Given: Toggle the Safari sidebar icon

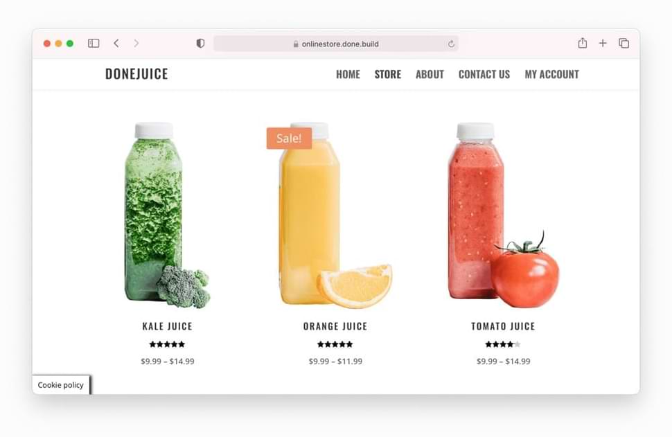Looking at the screenshot, I should click(x=94, y=43).
